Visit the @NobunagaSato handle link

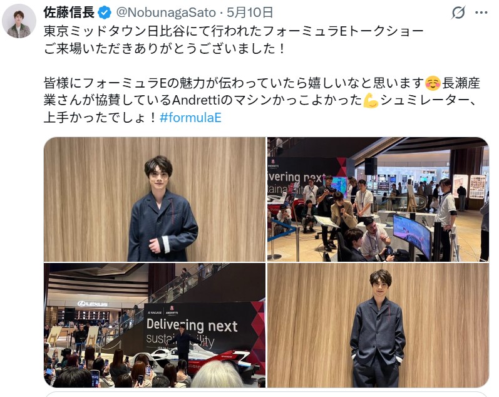click(x=166, y=13)
